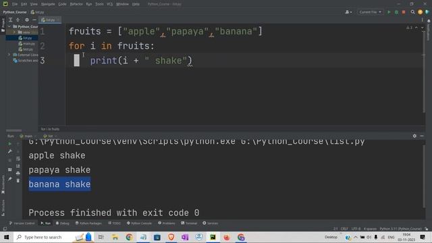Select the list.py editor tab
Viewport: 432px width, 243px height.
[x=50, y=20]
